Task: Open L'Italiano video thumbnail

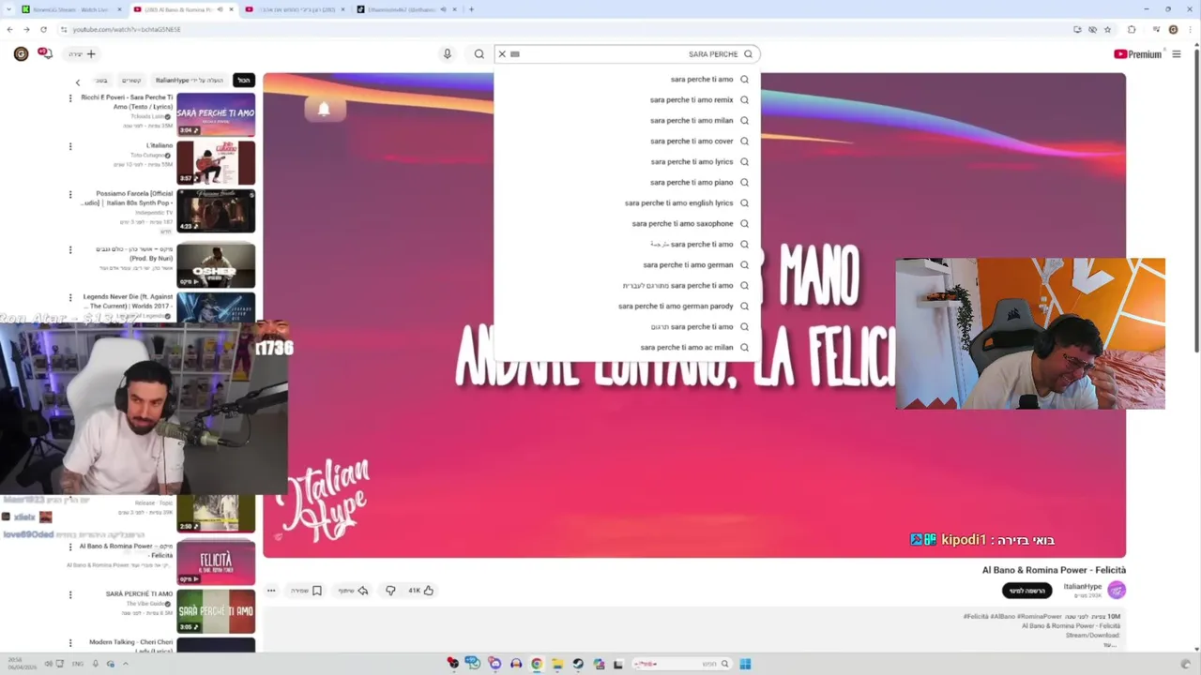Action: pyautogui.click(x=216, y=162)
